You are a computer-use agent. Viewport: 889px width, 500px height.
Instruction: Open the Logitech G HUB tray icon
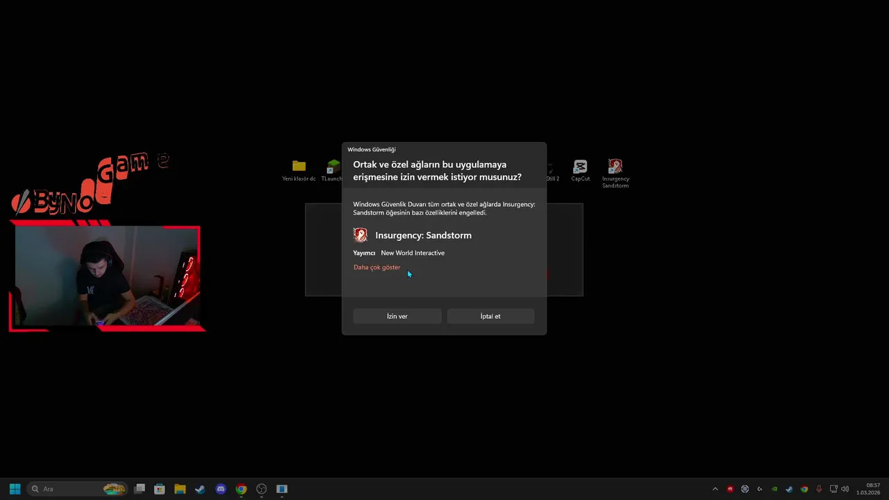760,489
